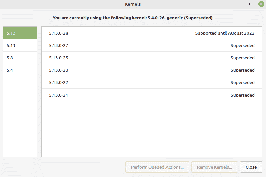The width and height of the screenshot is (266, 177).
Task: Choose kernel 5.13.0-21 entry
Action: (152, 95)
